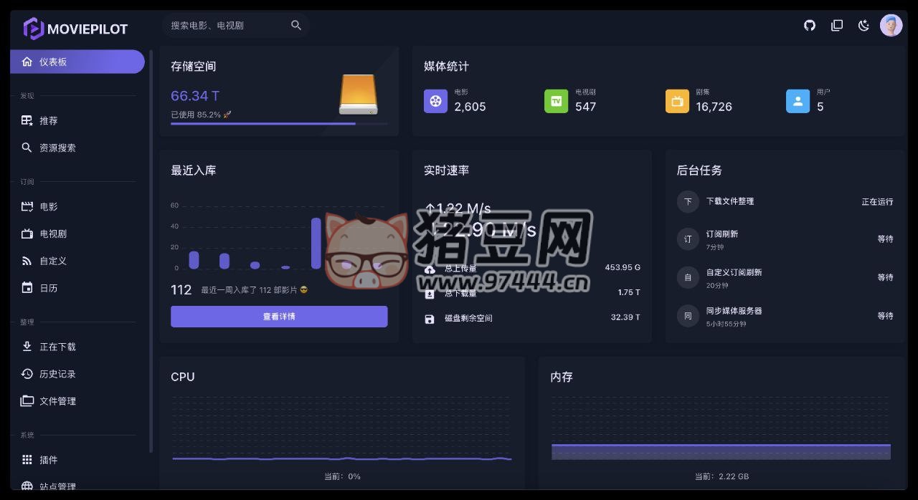Go to 资源搜索 page
Viewport: 918px width, 500px height.
[57, 148]
